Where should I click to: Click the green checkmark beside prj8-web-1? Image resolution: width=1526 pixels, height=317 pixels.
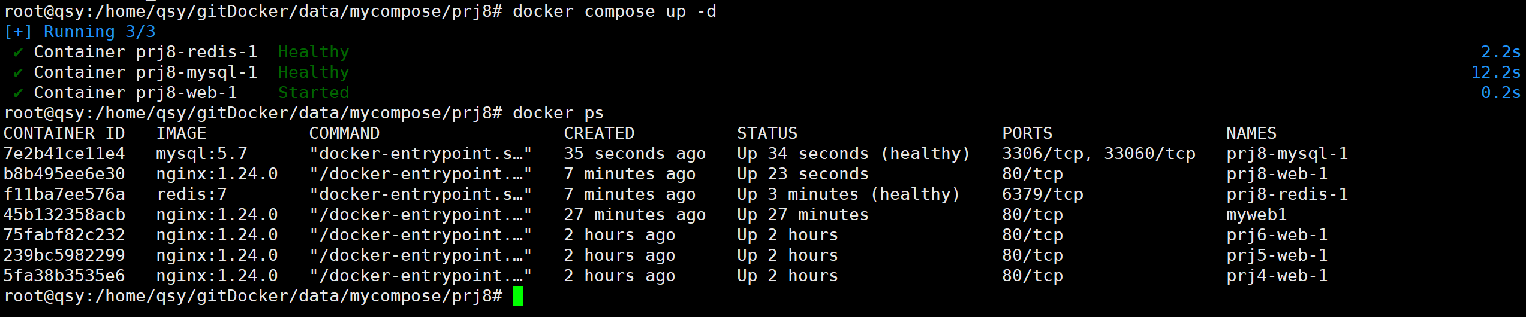[18, 93]
